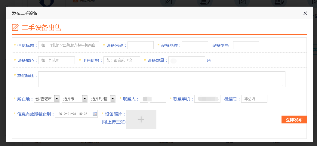The width and height of the screenshot is (317, 146).
Task: Click the 微信号 input field
Action: click(254, 99)
